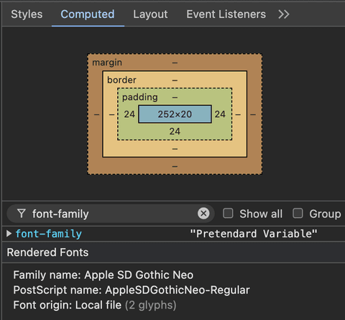The height and width of the screenshot is (320, 345).
Task: Show more DevTools tabs via the chevrons
Action: click(x=284, y=14)
